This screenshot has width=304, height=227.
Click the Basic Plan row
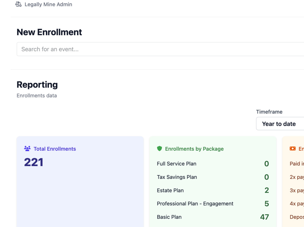[x=213, y=217]
